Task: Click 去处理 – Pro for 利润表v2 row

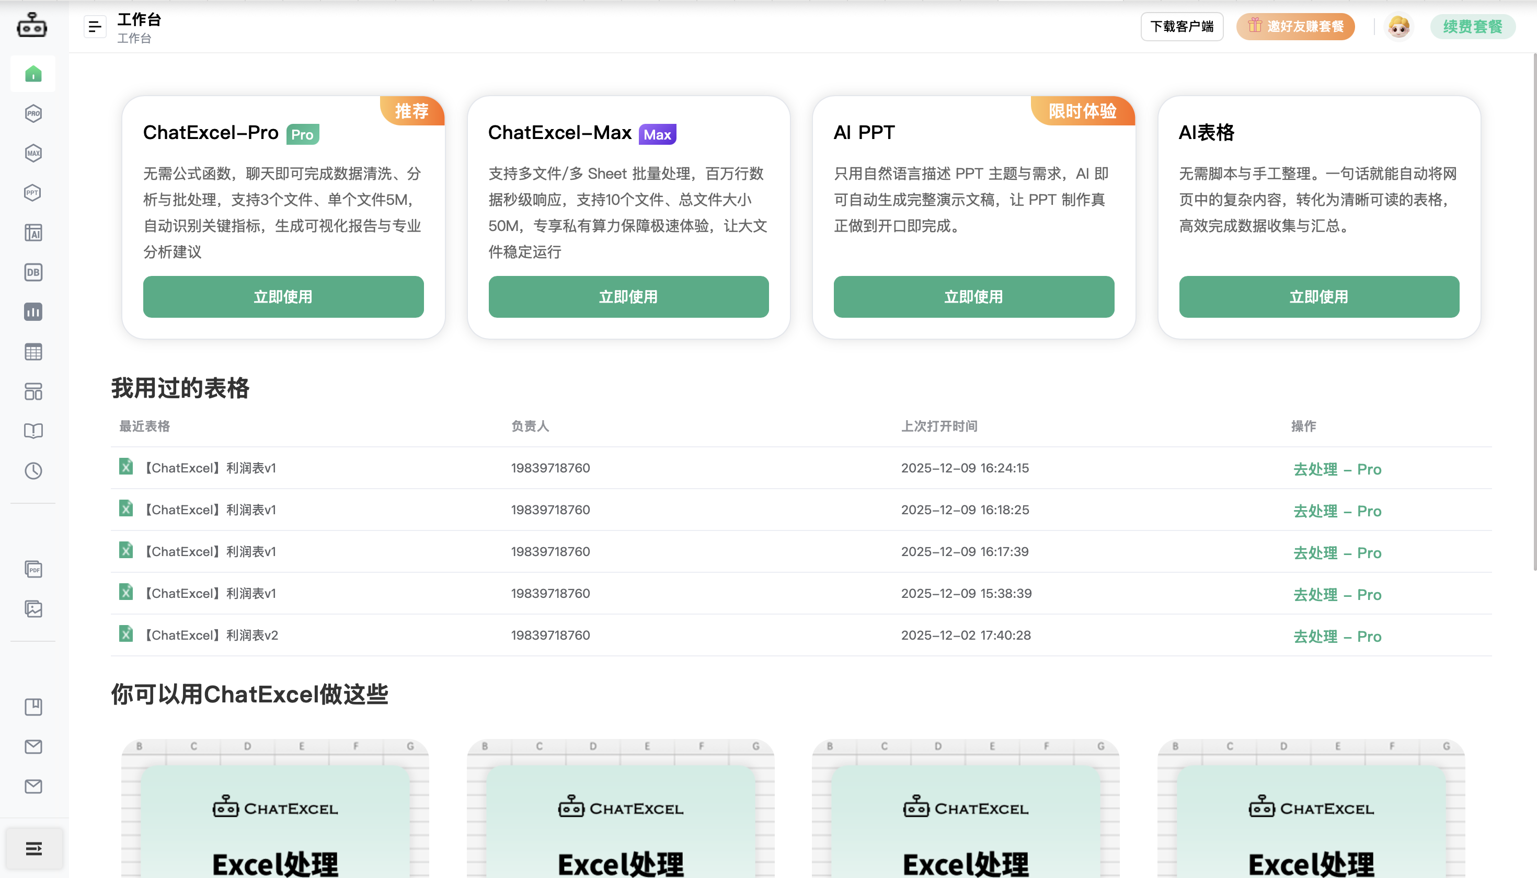Action: coord(1337,636)
